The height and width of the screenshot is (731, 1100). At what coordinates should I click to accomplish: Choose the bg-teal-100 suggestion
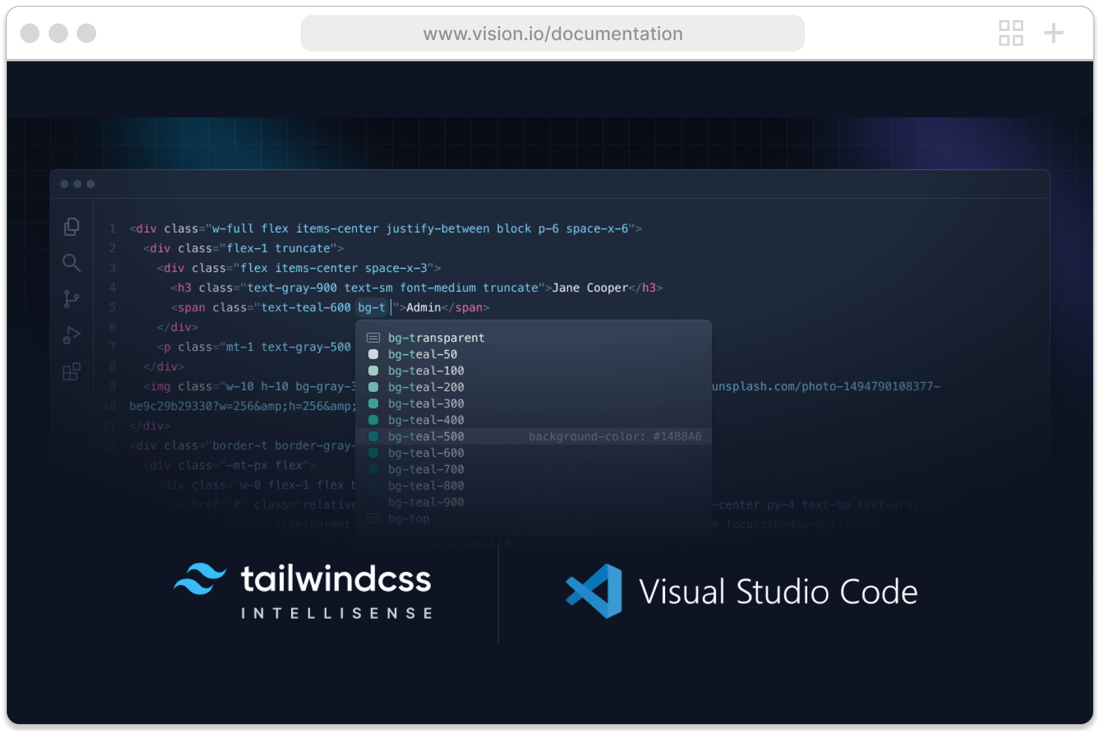click(533, 371)
